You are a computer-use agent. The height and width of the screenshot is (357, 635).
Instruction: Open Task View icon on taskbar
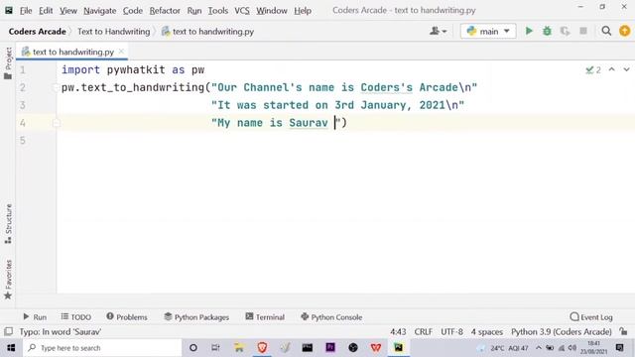pyautogui.click(x=215, y=348)
